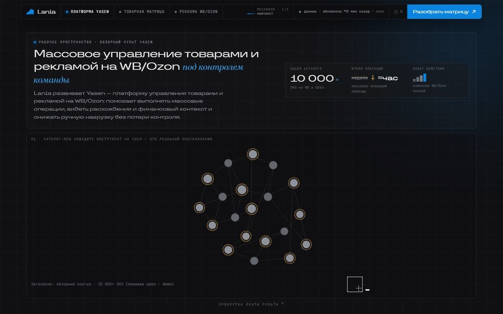The height and width of the screenshot is (314, 503).
Task: Click the Прокрутка ленты пульта scroll link
Action: [x=251, y=304]
